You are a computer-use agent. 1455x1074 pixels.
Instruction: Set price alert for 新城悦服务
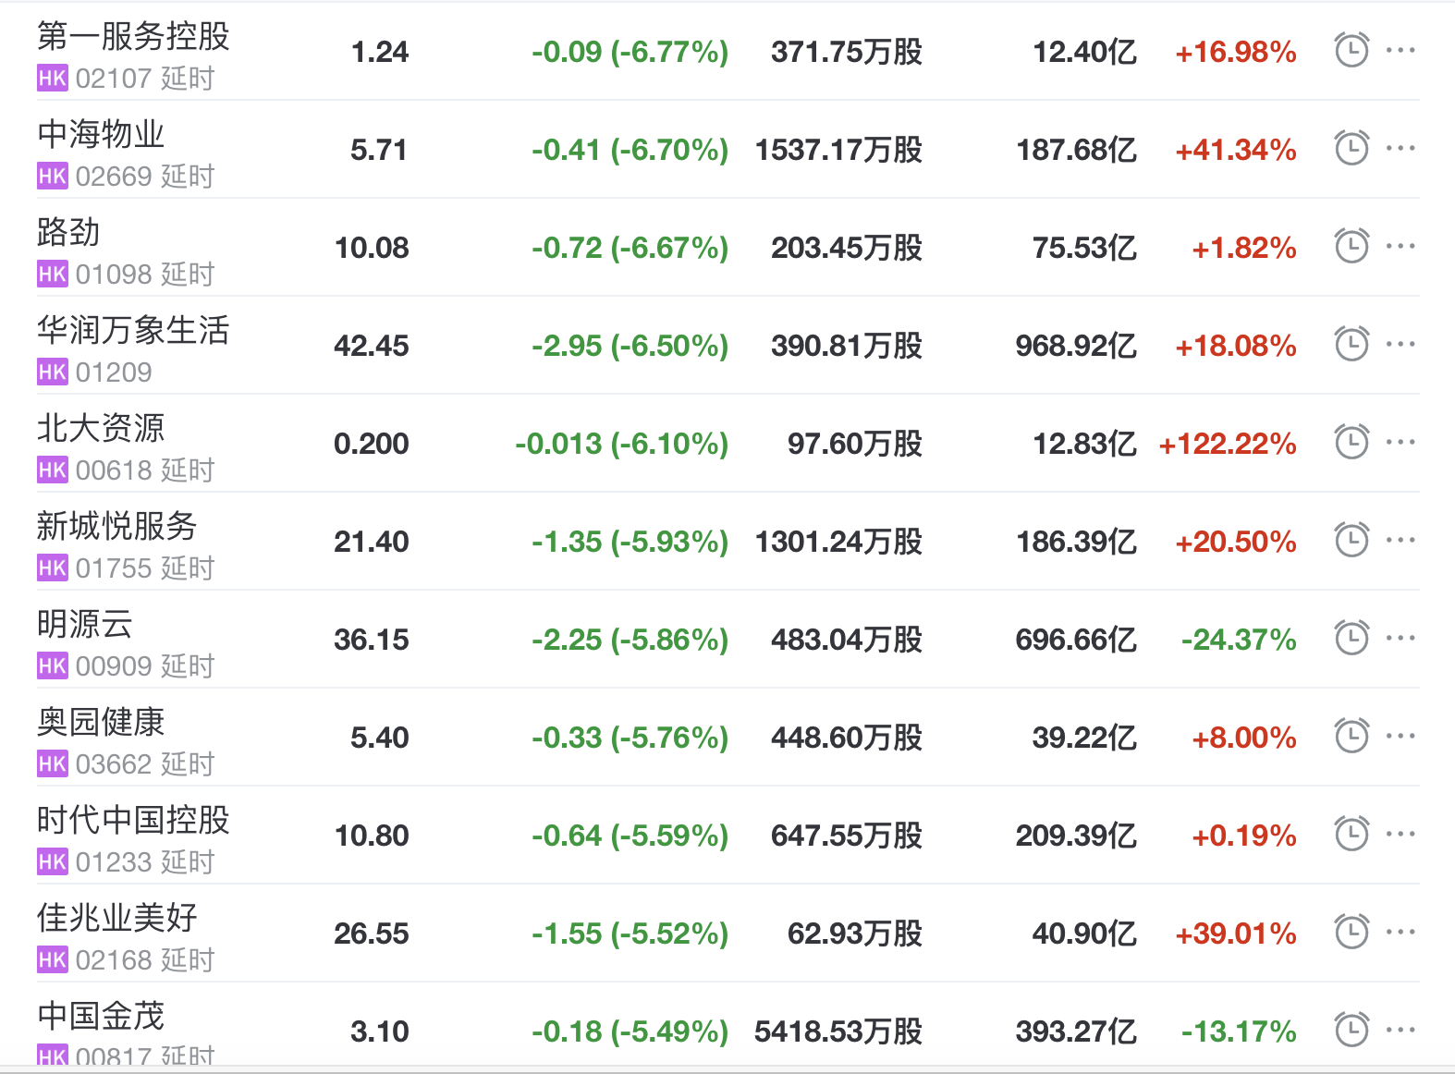[1351, 540]
